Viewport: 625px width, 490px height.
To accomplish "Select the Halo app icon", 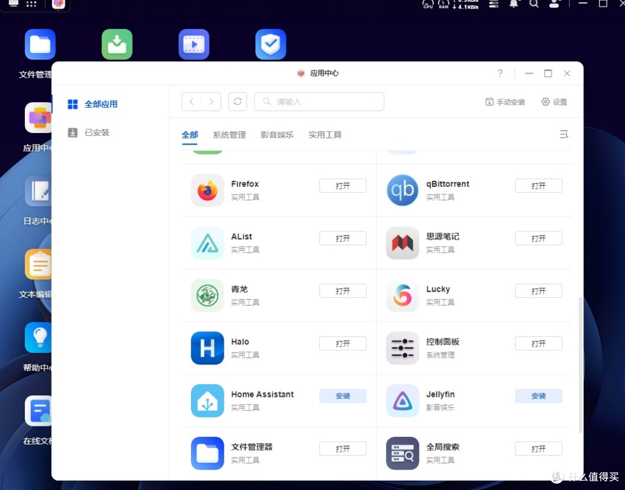I will [x=207, y=348].
